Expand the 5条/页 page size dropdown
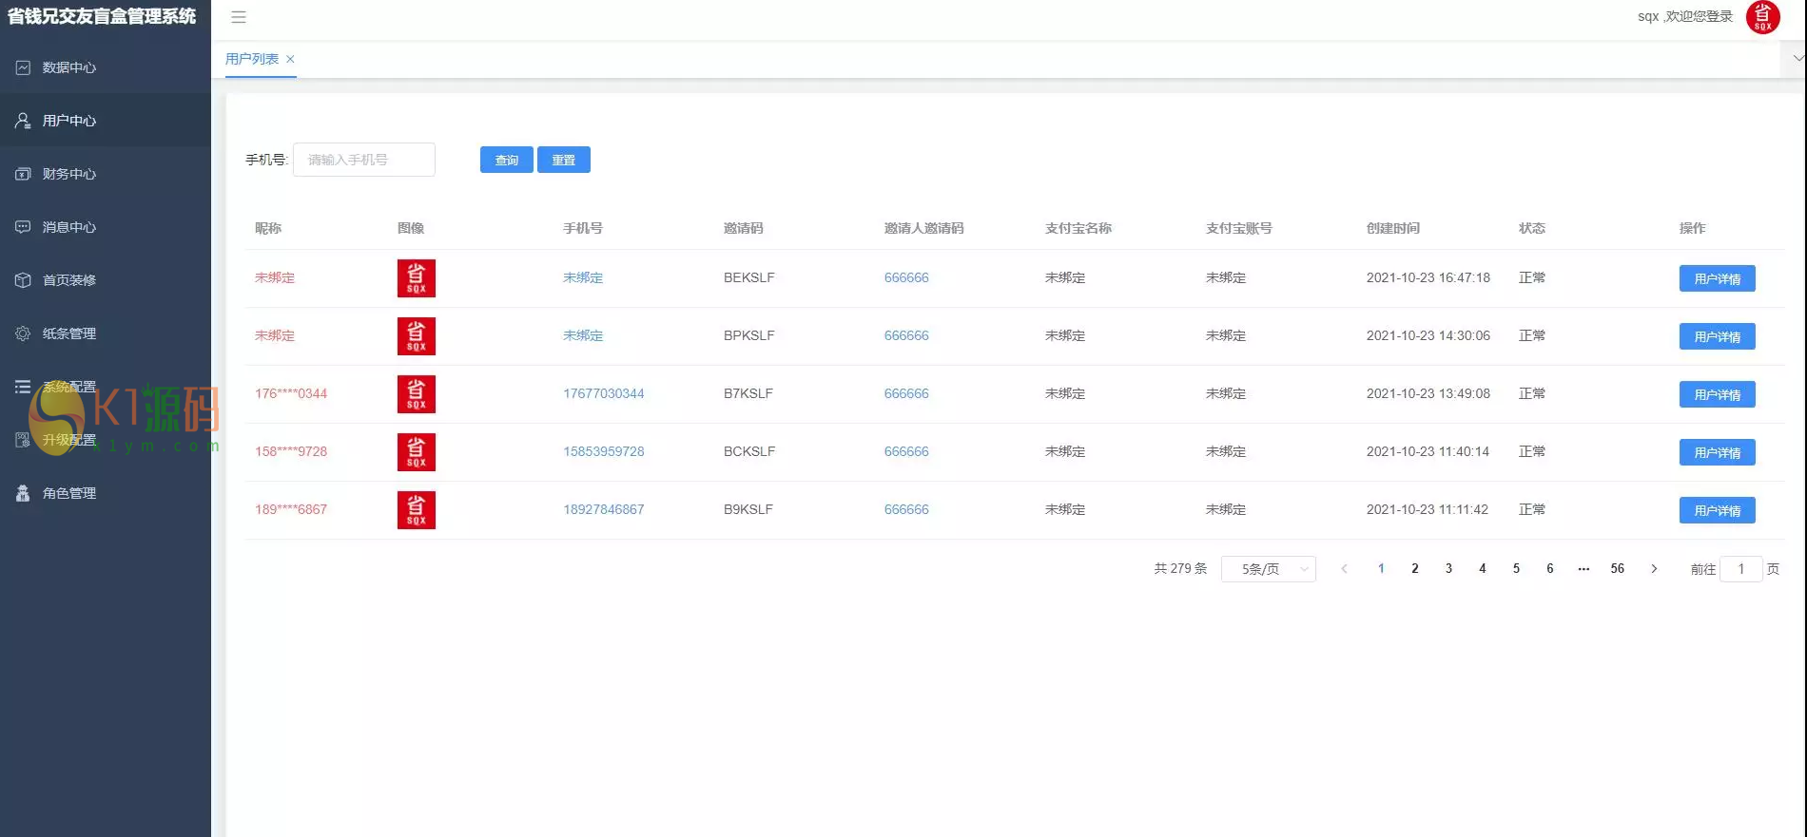The width and height of the screenshot is (1807, 837). coord(1268,569)
